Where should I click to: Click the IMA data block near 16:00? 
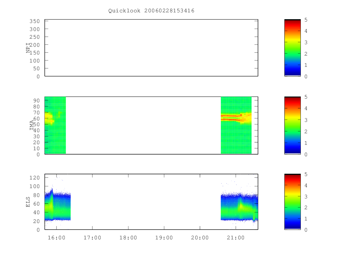tap(55, 125)
